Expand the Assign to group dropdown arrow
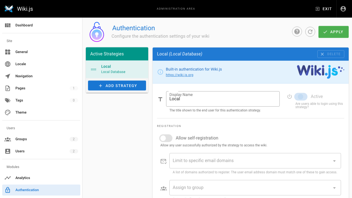 click(334, 188)
